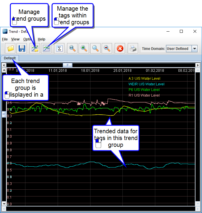
Task: Save the trend with floppy disk icon
Action: coord(22,48)
